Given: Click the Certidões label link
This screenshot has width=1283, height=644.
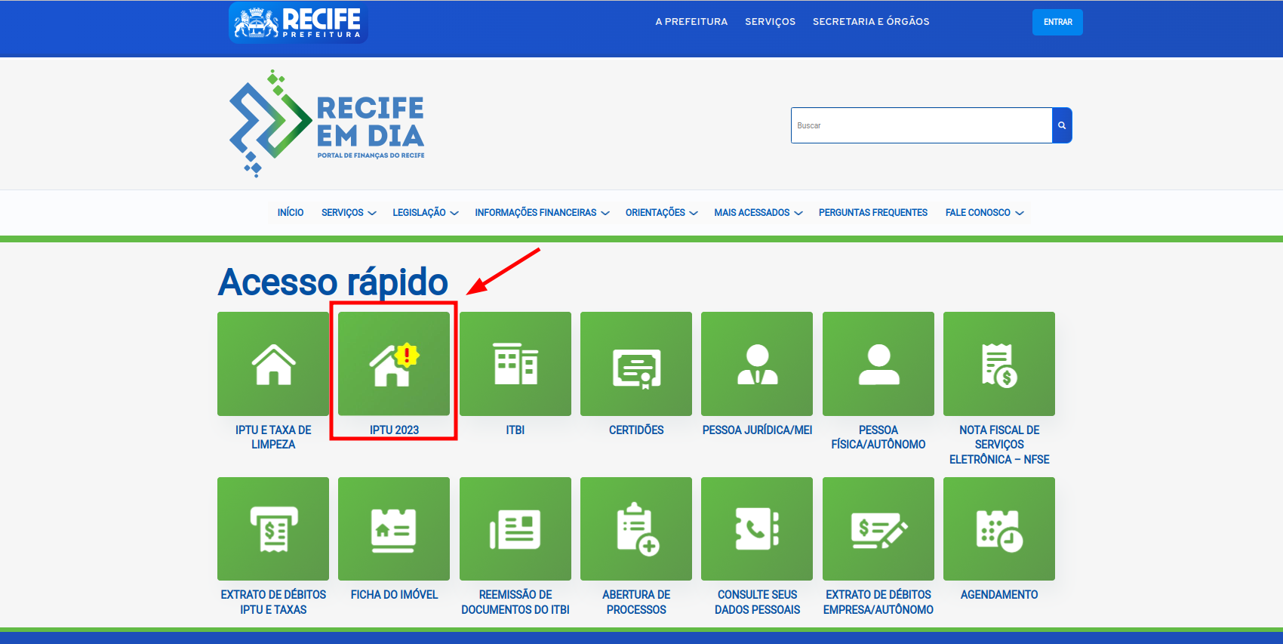Looking at the screenshot, I should coord(636,430).
